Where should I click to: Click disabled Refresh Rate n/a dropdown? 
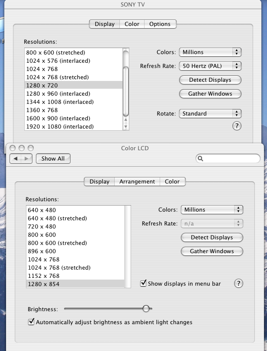pos(212,224)
